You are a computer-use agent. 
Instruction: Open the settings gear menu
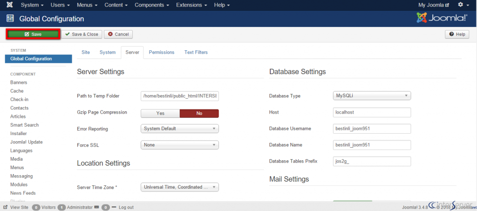pyautogui.click(x=463, y=5)
